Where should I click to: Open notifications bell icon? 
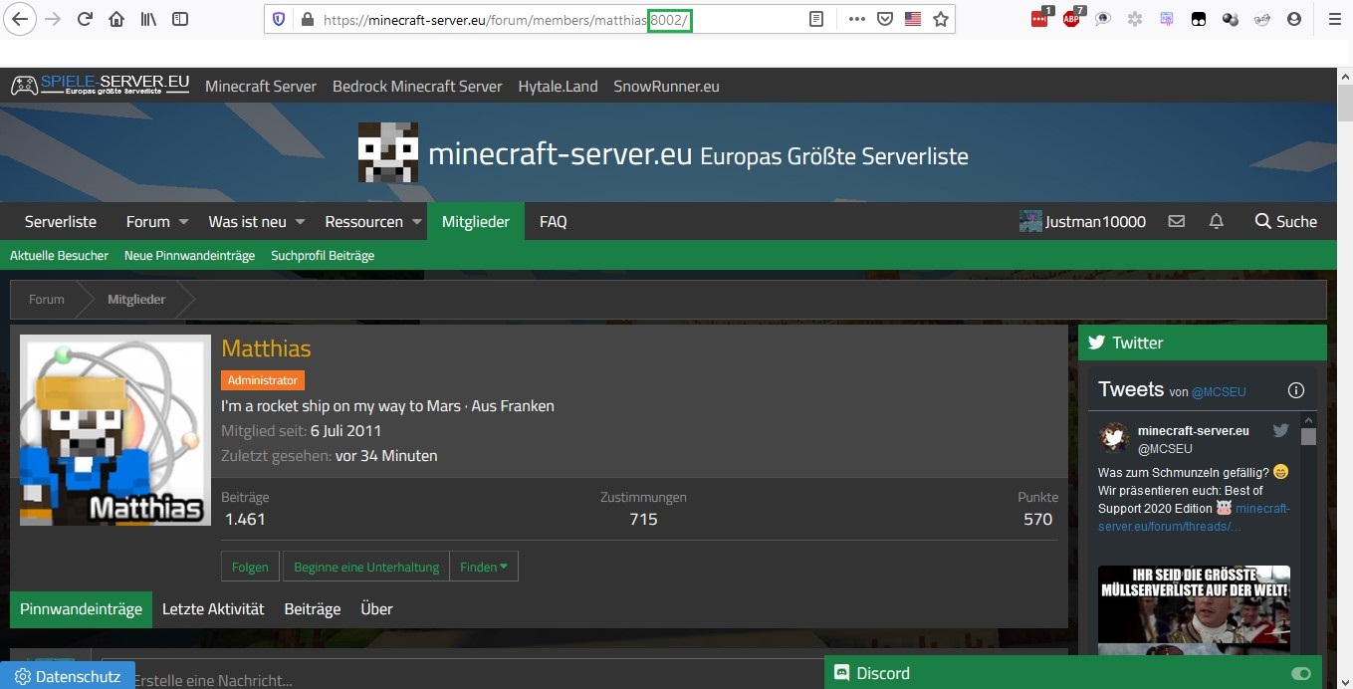click(x=1216, y=221)
